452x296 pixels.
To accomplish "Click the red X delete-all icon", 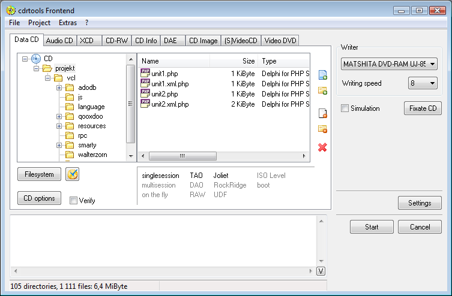I will [x=322, y=147].
